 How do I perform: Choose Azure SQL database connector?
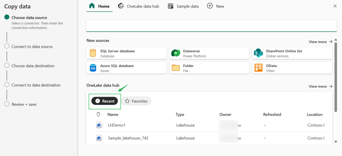126,68
